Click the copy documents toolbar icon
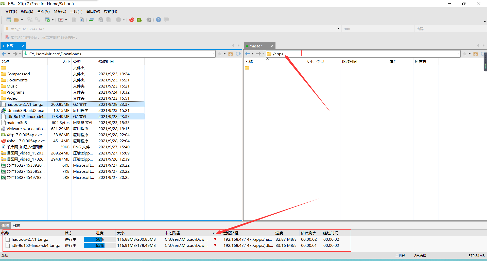Image resolution: width=487 pixels, height=261 pixels. [x=101, y=20]
